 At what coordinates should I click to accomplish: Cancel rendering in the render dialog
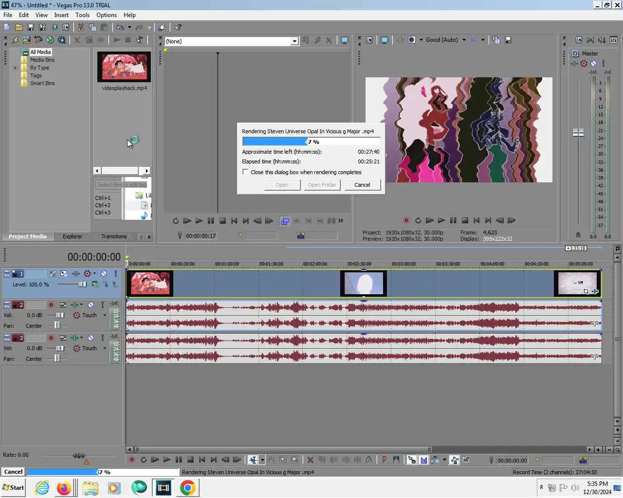[362, 185]
